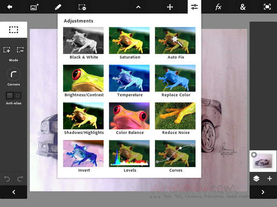Viewport: 277px width, 207px height.
Task: Open the Curves adjustment
Action: tap(175, 156)
